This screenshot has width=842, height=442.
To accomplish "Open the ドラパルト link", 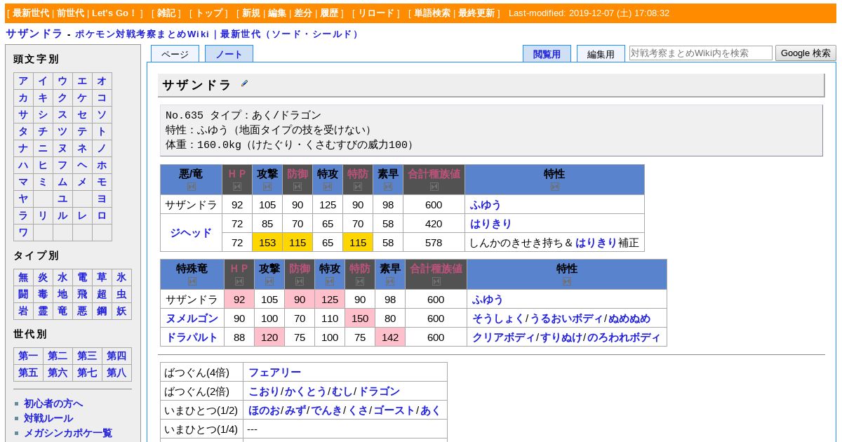I will [x=192, y=337].
